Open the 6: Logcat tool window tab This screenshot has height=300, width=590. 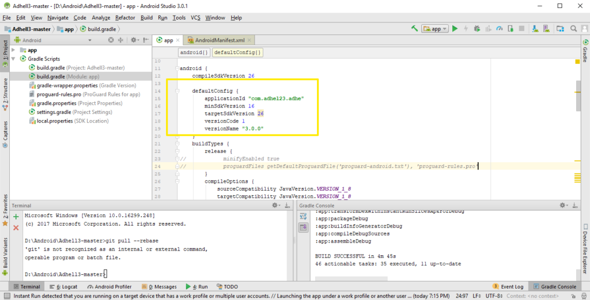[x=63, y=286]
